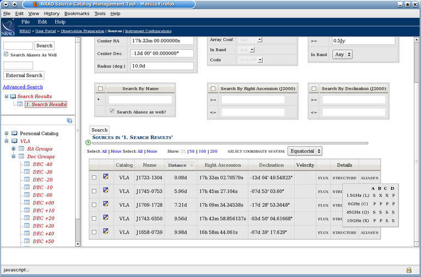Click the edit icon for J1745-0753

106,191
